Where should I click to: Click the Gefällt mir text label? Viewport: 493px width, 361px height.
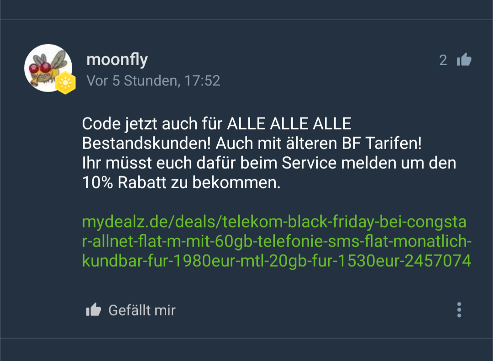click(142, 310)
